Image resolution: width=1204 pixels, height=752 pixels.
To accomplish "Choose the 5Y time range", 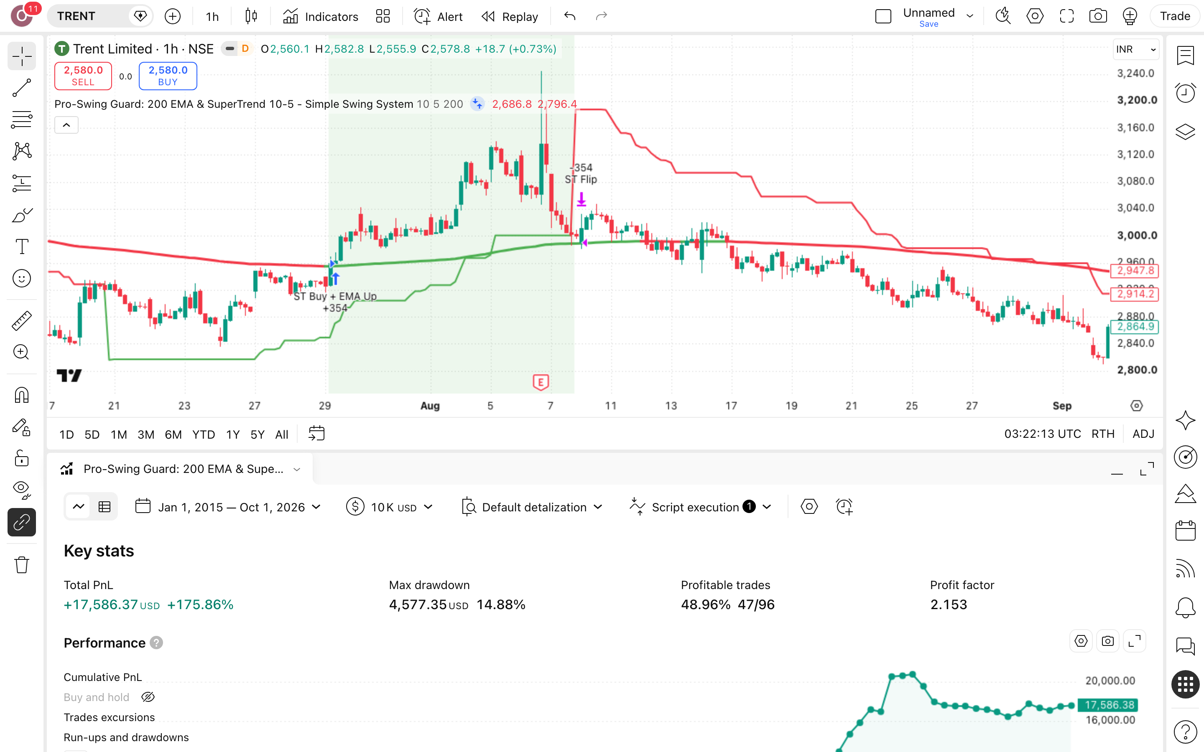I will tap(257, 434).
